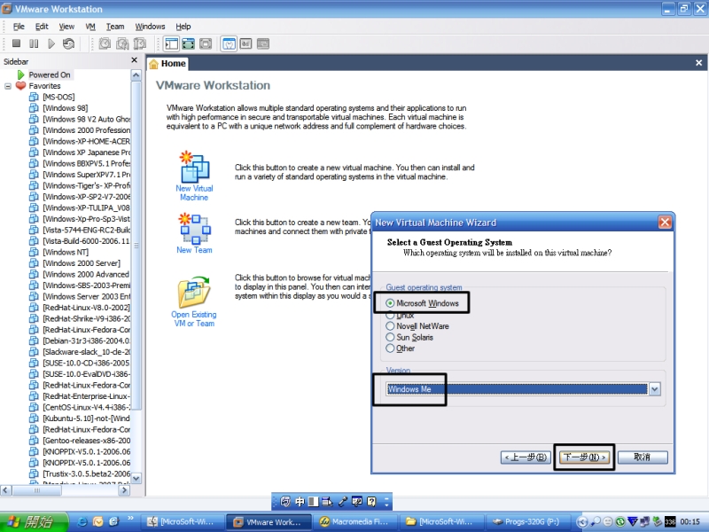
Task: Close the Sidebar panel with its X
Action: (134, 60)
